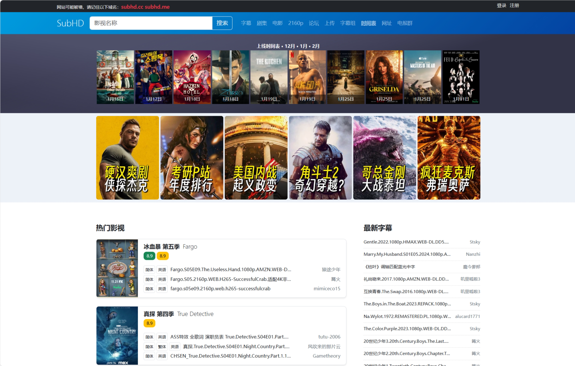Click True Detective's 8.9 rating badge
Viewport: 575px width, 366px height.
pyautogui.click(x=149, y=323)
